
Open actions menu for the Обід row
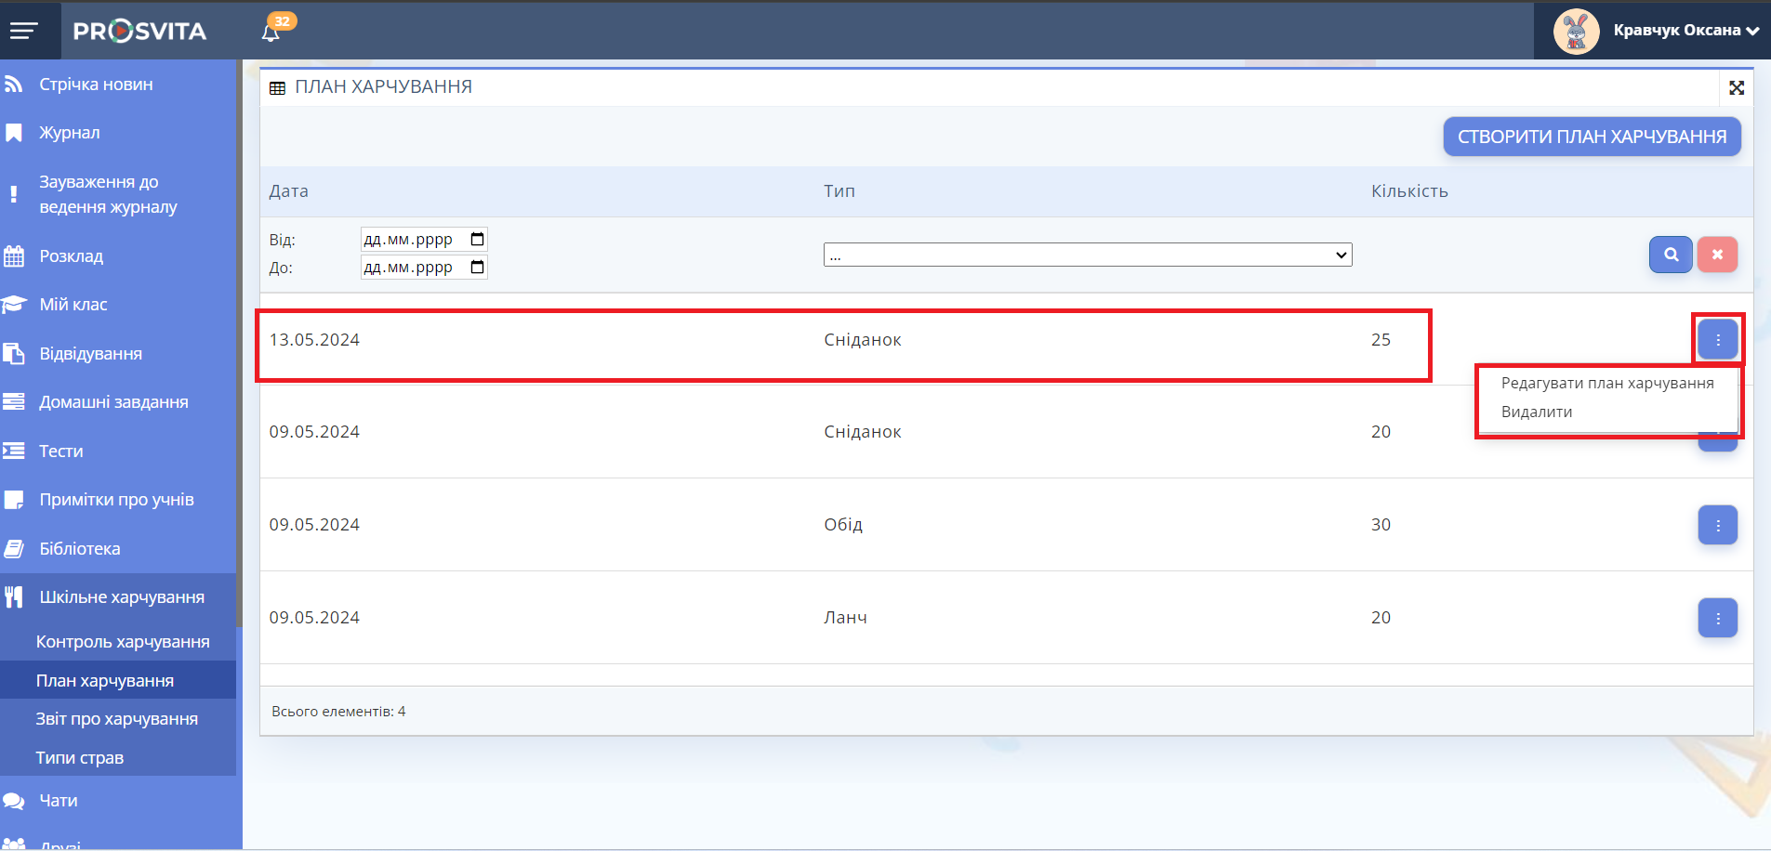tap(1717, 525)
